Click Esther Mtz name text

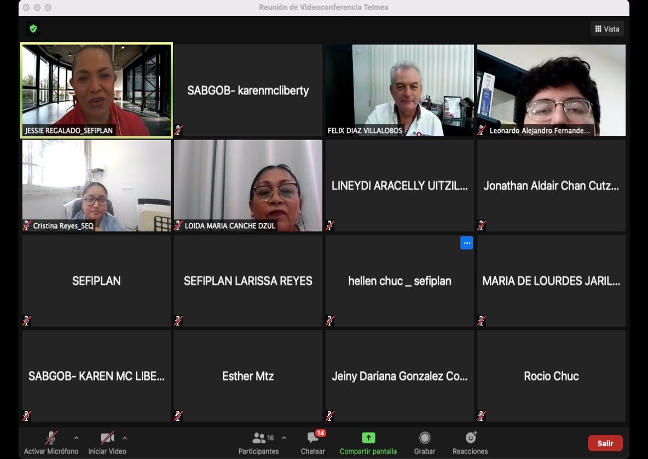coord(248,376)
